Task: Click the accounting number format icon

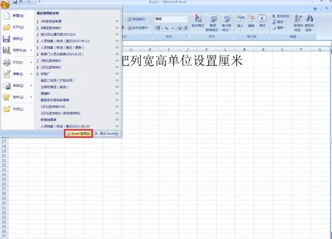Action: coord(158,28)
